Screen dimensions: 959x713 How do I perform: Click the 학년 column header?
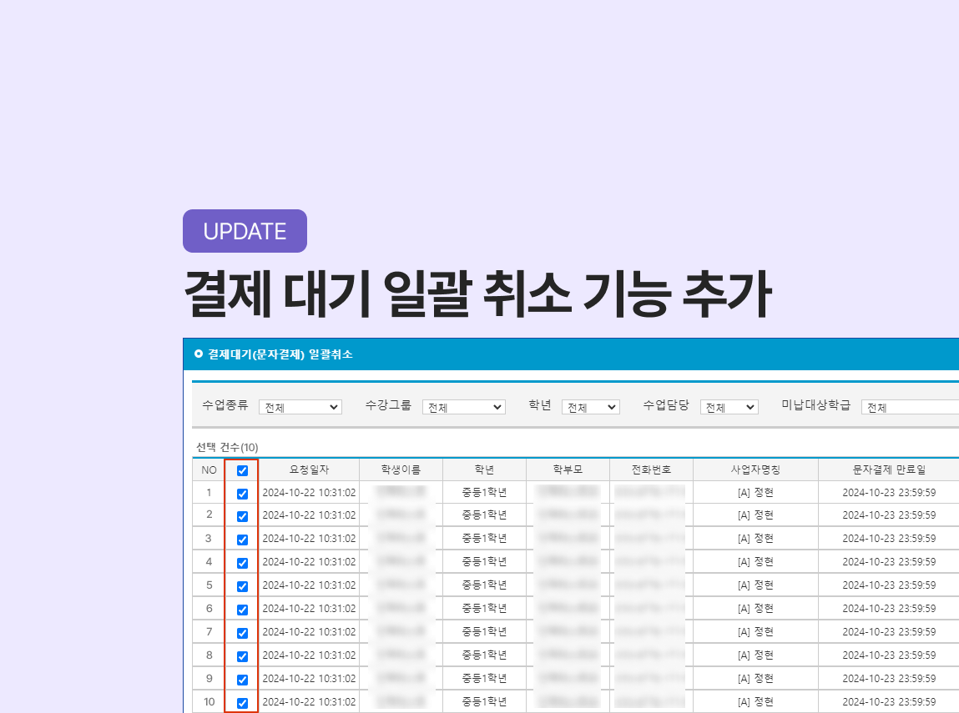[484, 469]
